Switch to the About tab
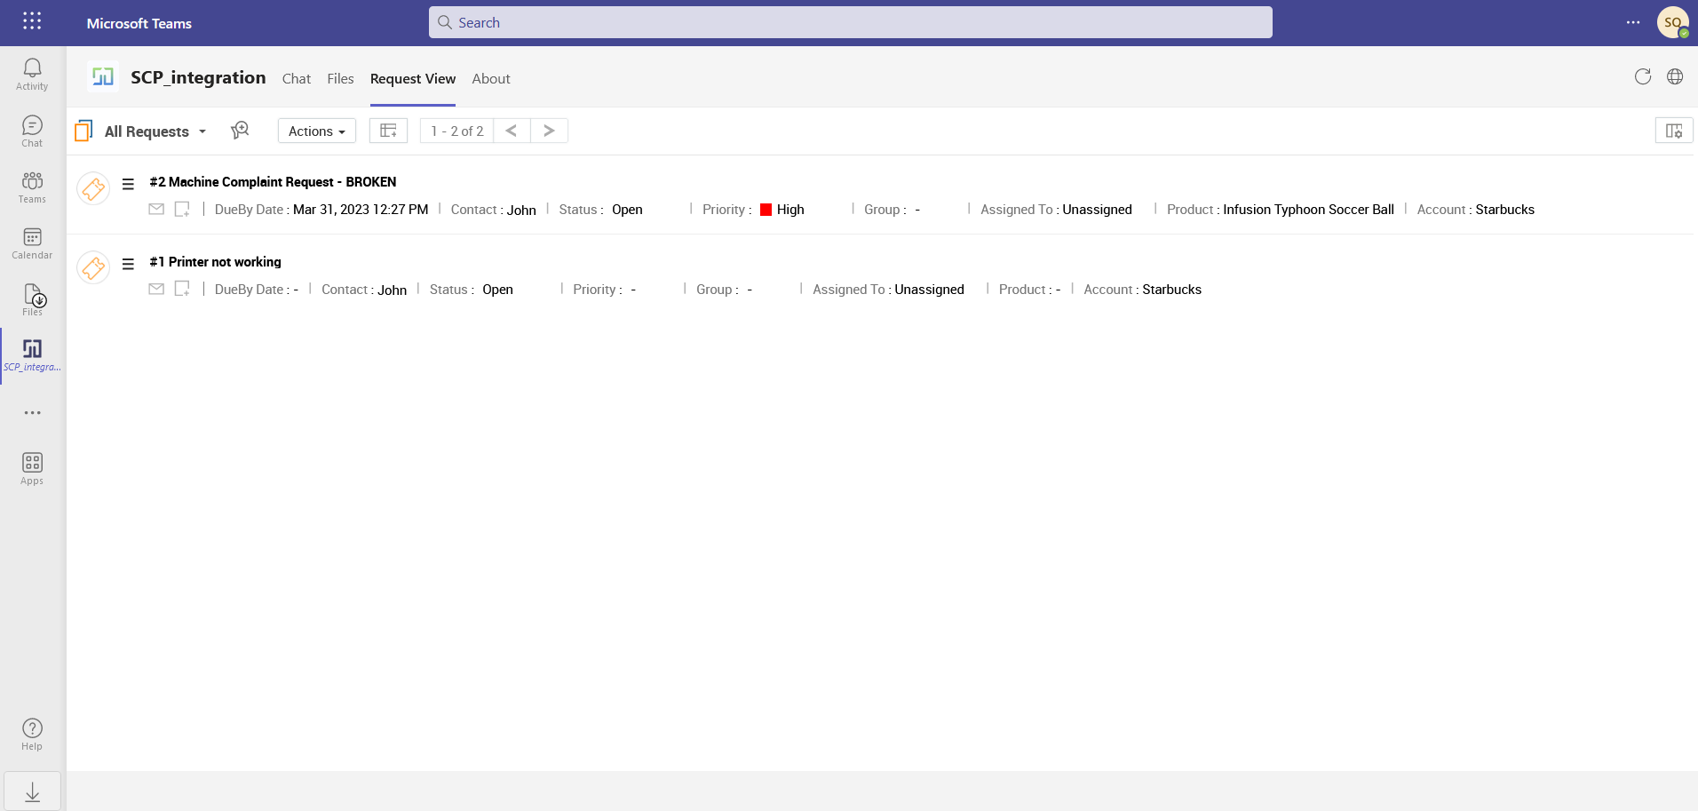This screenshot has height=811, width=1698. [x=490, y=79]
